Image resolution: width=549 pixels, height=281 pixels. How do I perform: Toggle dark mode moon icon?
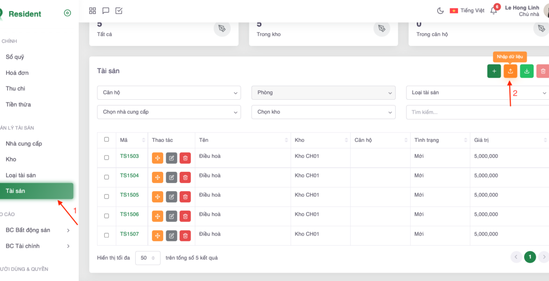pyautogui.click(x=440, y=11)
